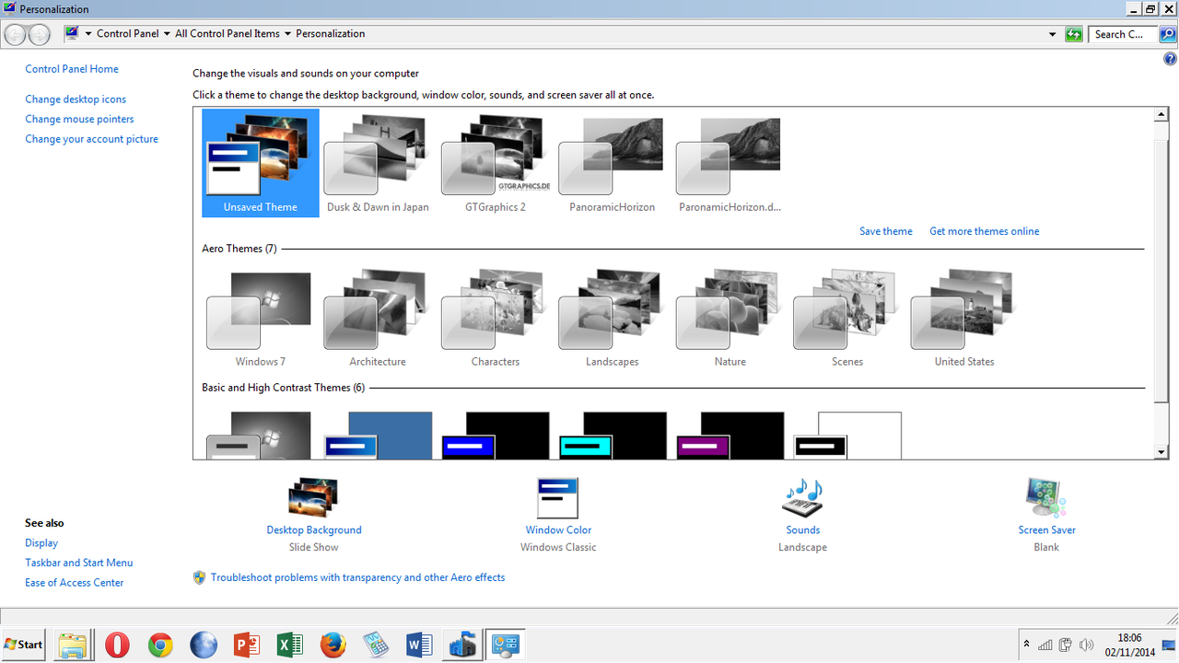The height and width of the screenshot is (663, 1179).
Task: Click the Personalization window taskbar button
Action: pyautogui.click(x=505, y=645)
